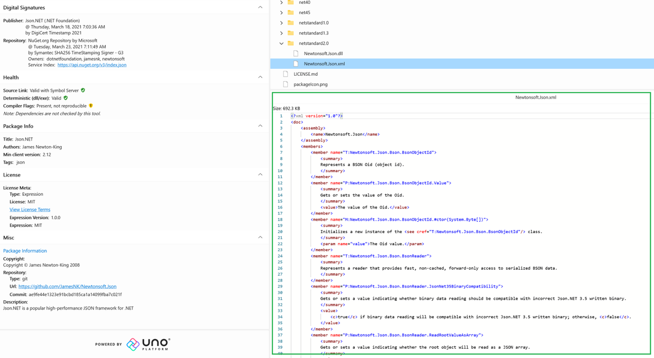Image resolution: width=654 pixels, height=358 pixels.
Task: Click the Package Info heading
Action: [x=19, y=126]
